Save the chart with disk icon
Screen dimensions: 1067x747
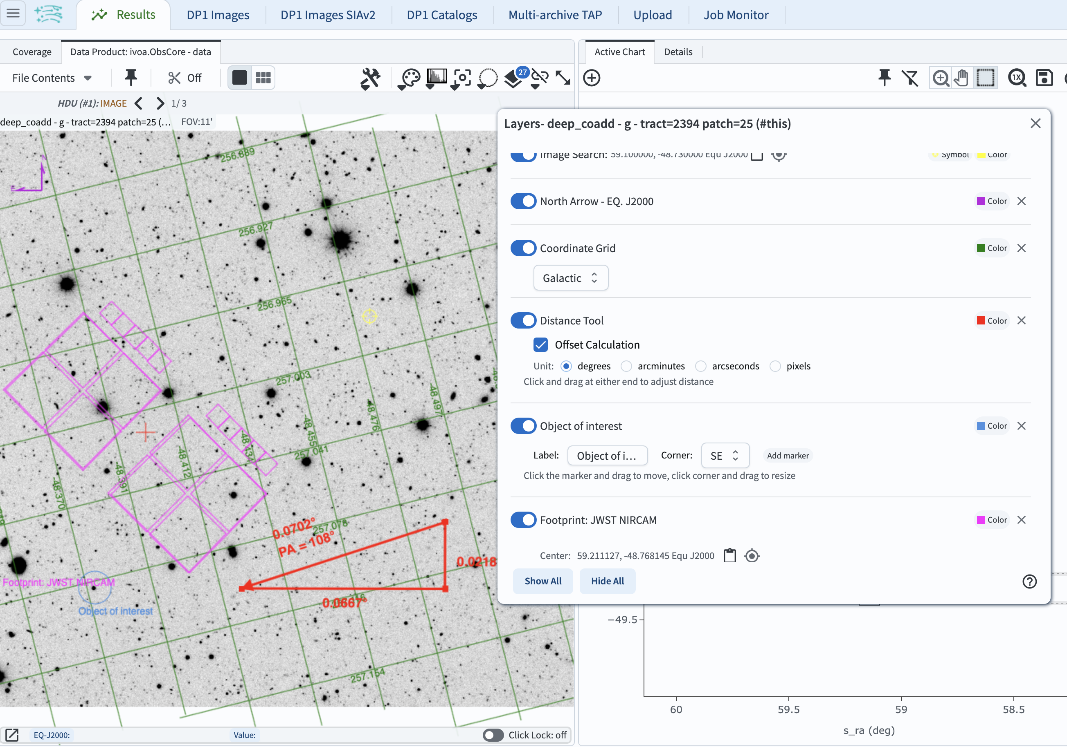[1044, 78]
